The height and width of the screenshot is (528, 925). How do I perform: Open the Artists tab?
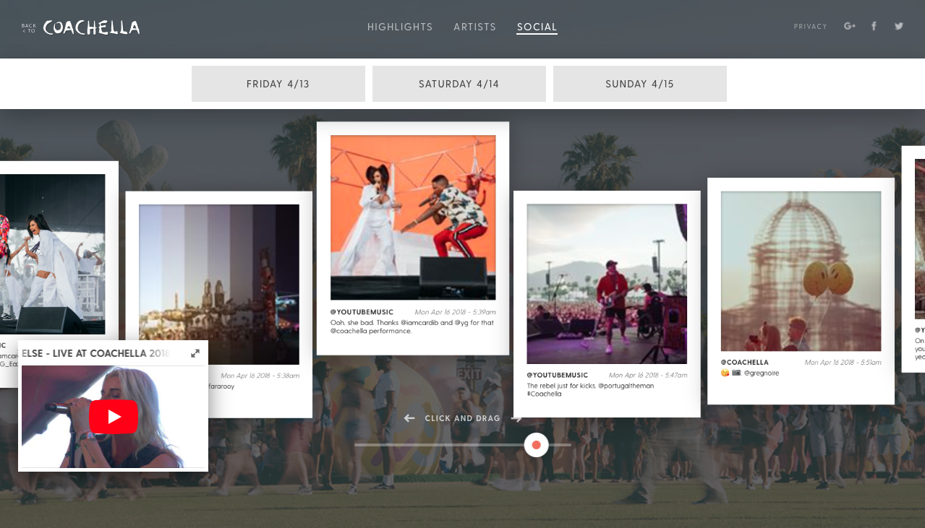tap(475, 27)
